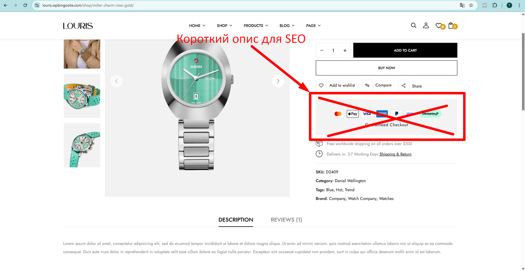Screen dimensions: 525x271
Task: Open the wishlist heart in header
Action: (x=438, y=25)
